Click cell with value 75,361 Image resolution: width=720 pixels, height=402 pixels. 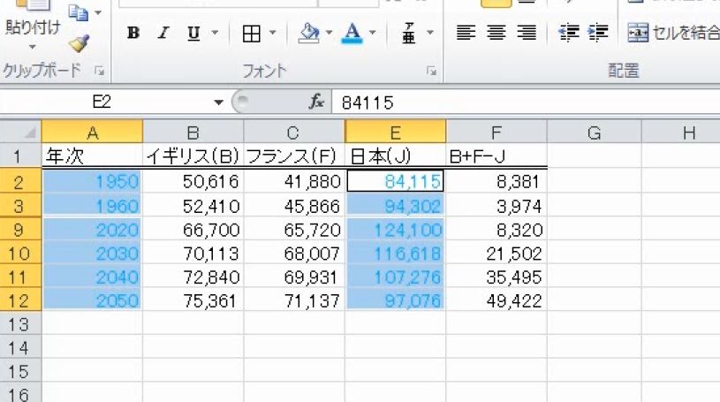193,300
